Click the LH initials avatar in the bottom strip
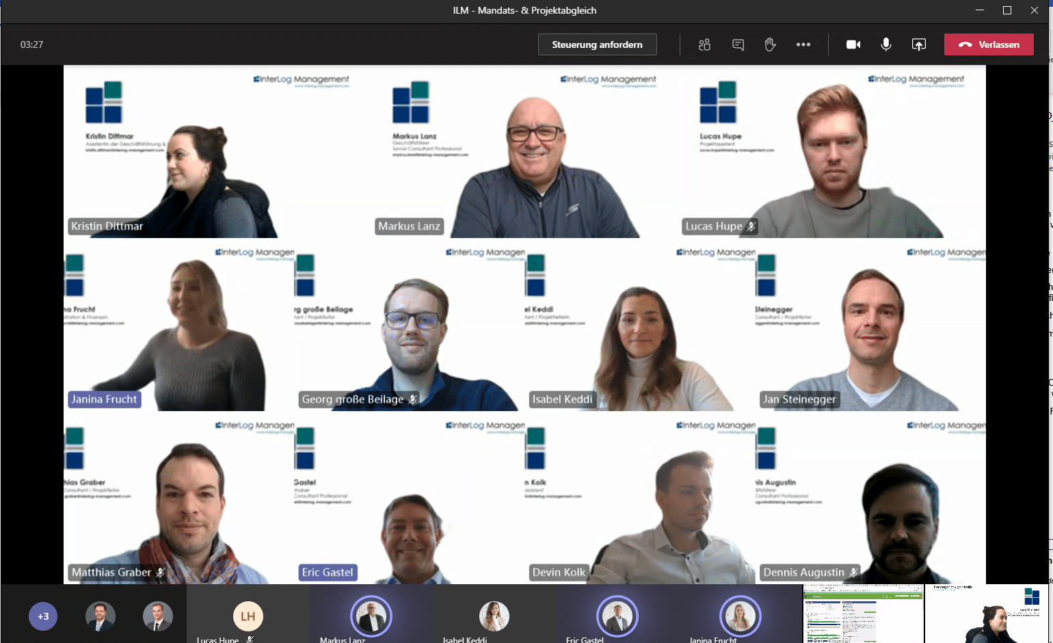 tap(248, 616)
